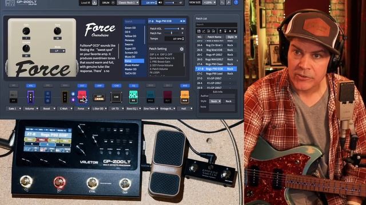Go to the next patch arrow
The image size is (366, 205).
[184, 21]
